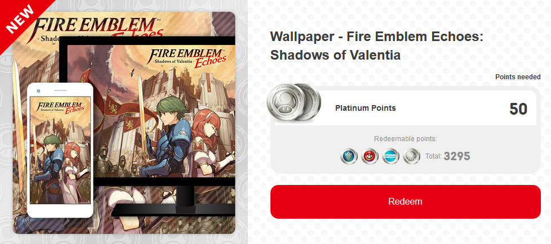Select the small silver mushroom coin icon
This screenshot has height=244, width=551.
coord(411,156)
